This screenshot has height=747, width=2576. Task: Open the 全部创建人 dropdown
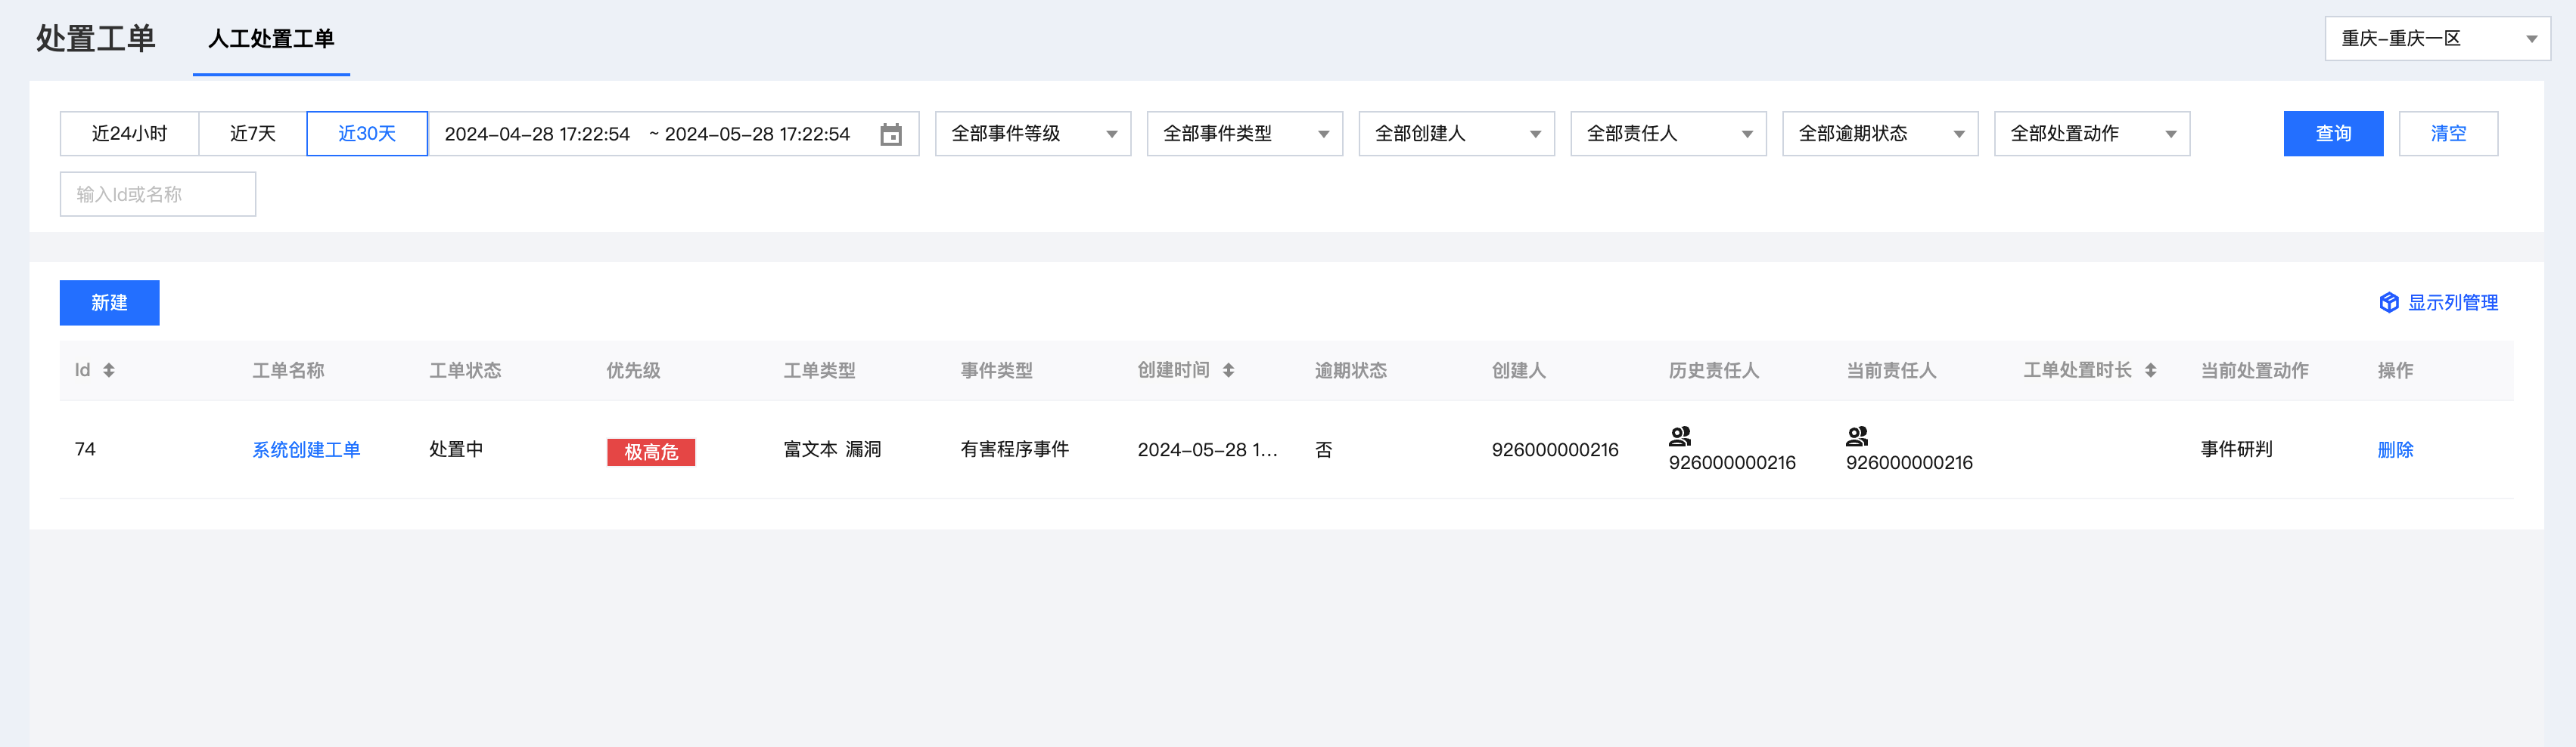click(1457, 134)
